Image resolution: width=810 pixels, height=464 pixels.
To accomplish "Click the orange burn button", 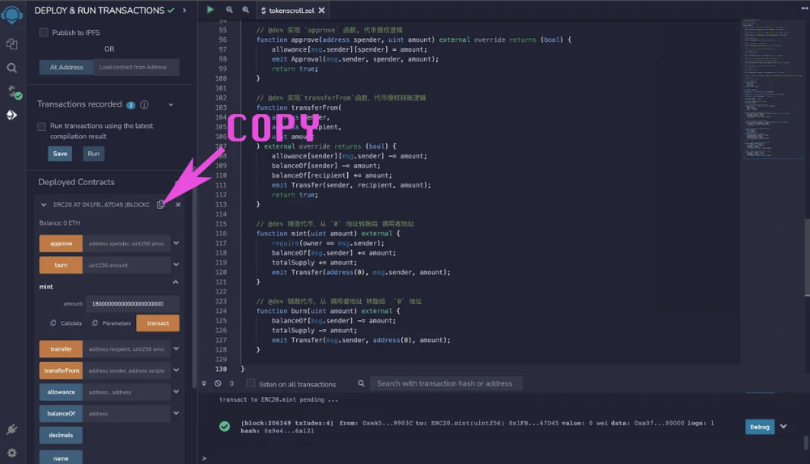I will (61, 265).
